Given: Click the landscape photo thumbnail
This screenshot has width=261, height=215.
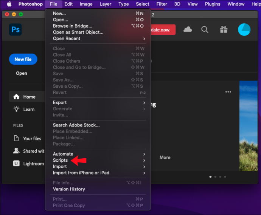Looking at the screenshot, I should [x=249, y=126].
